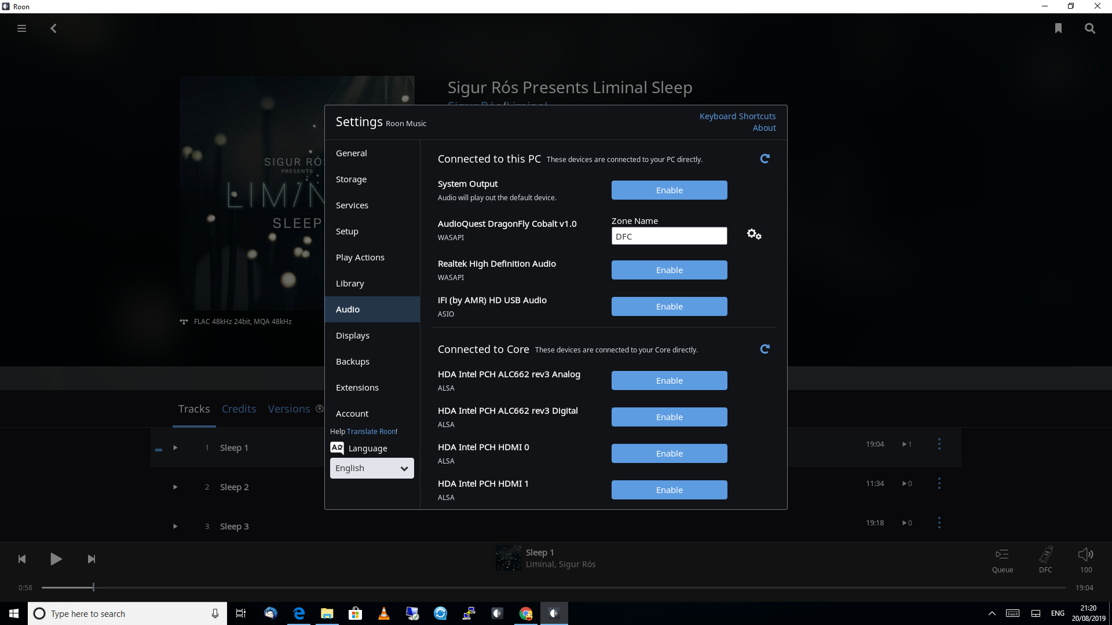Start playback with the play button
The width and height of the screenshot is (1112, 625).
tap(56, 559)
